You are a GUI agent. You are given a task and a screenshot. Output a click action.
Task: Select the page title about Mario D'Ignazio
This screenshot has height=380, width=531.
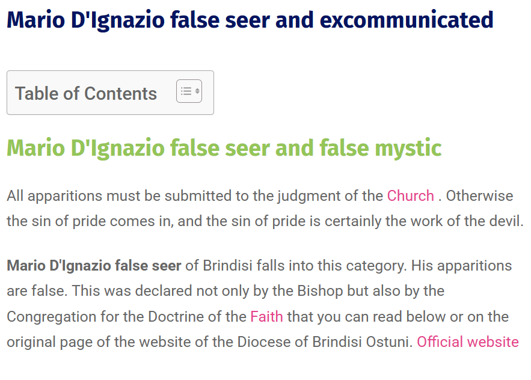point(250,19)
